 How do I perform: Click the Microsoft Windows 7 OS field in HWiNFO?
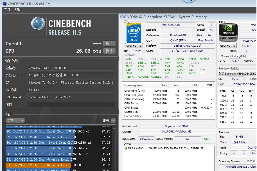[x=238, y=167]
